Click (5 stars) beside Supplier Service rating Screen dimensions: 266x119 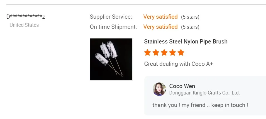coord(190,17)
